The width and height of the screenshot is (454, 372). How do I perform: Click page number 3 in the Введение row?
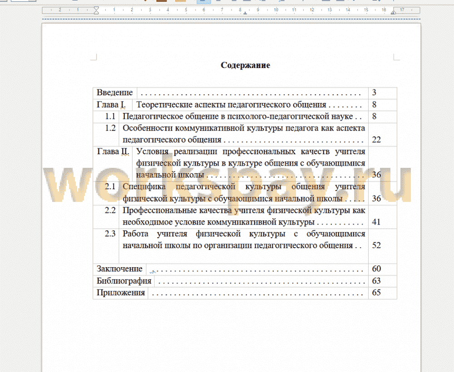click(x=374, y=93)
